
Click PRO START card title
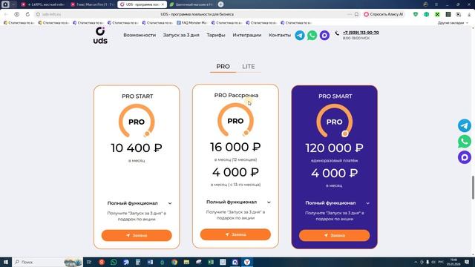pyautogui.click(x=137, y=96)
